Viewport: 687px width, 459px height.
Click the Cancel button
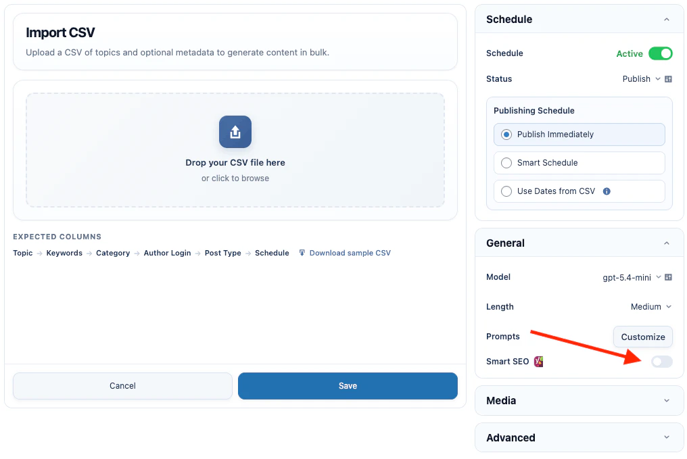[122, 386]
